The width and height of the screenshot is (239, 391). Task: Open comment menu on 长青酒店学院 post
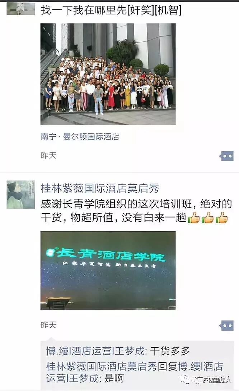pos(226,325)
